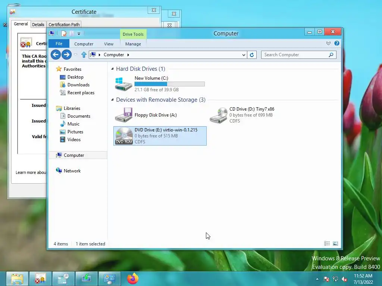Image resolution: width=382 pixels, height=286 pixels.
Task: Select Favorites in navigation pane
Action: (72, 69)
